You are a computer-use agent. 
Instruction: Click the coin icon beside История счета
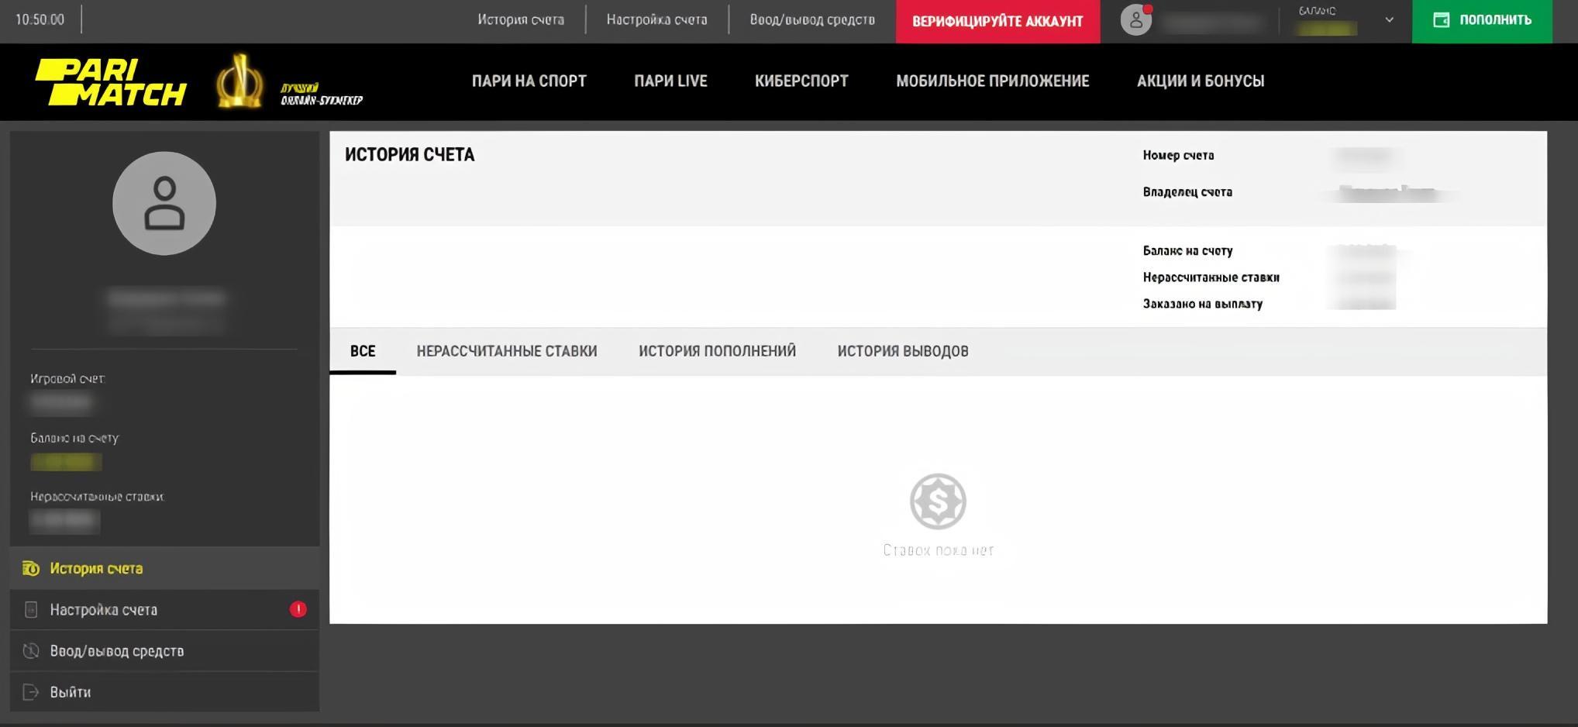(x=31, y=568)
